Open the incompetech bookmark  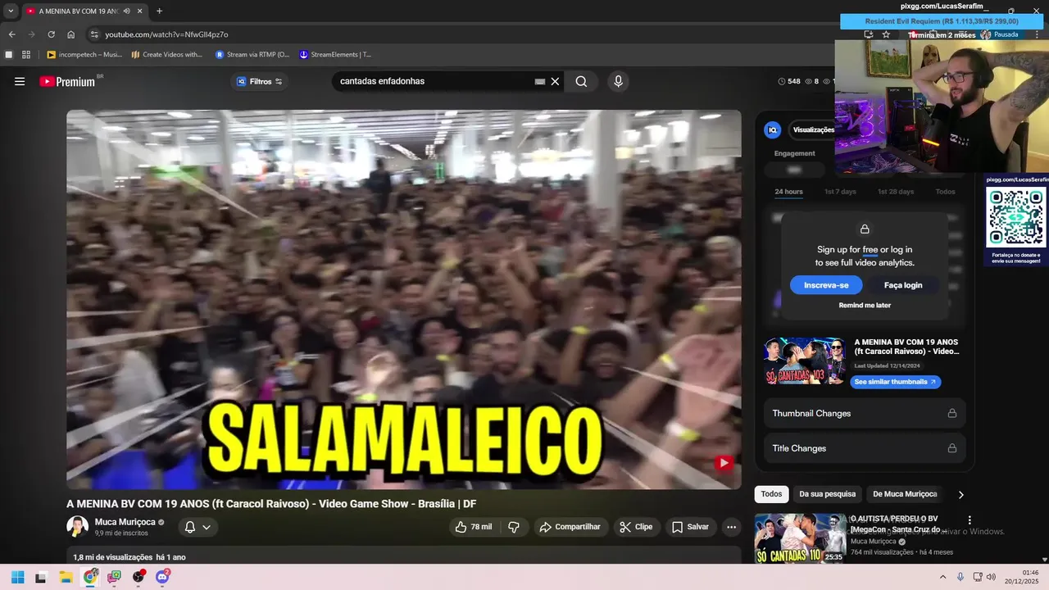point(84,55)
